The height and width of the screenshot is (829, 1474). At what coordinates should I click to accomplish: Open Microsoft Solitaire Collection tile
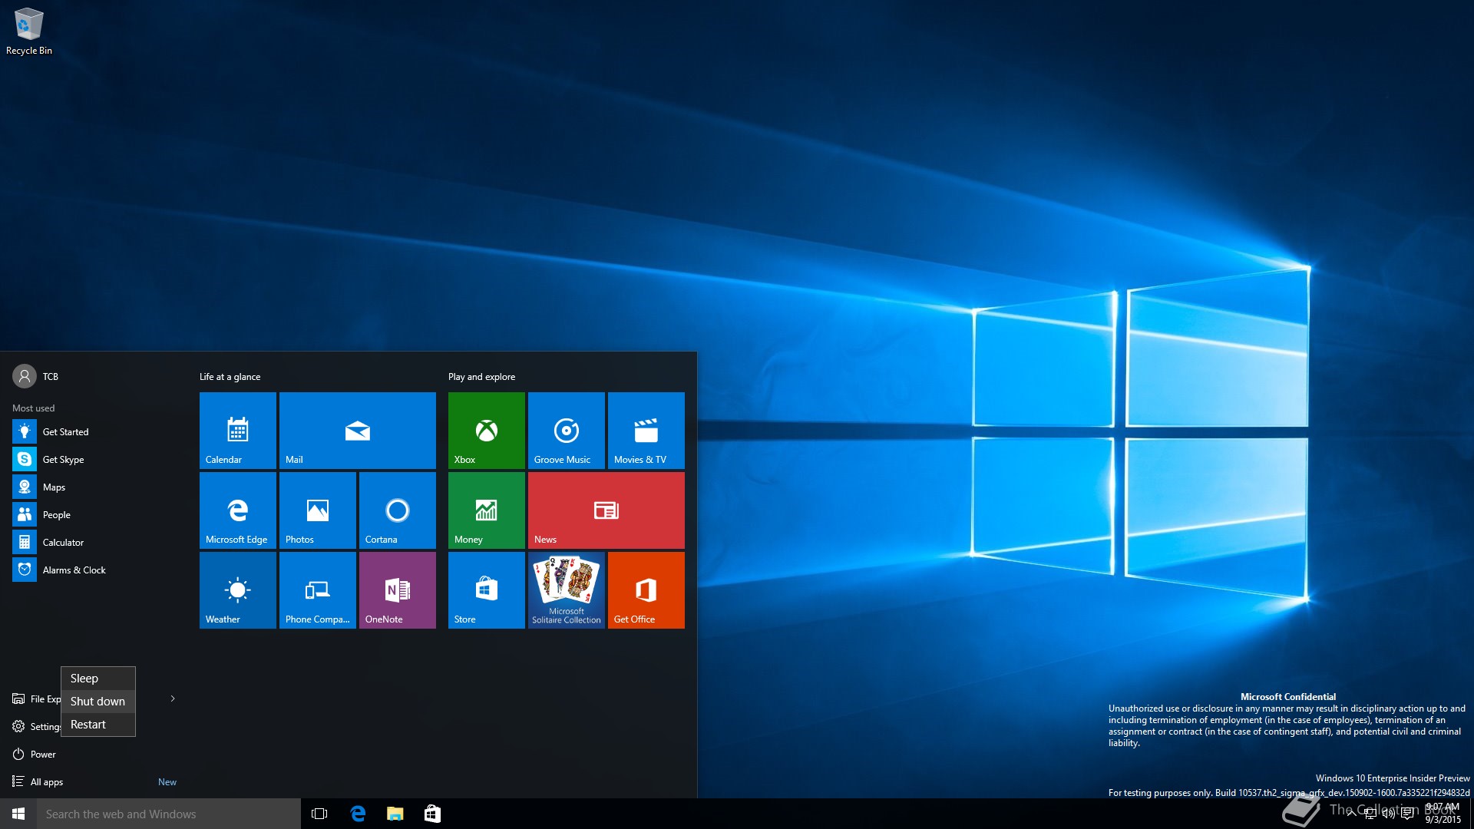click(567, 590)
